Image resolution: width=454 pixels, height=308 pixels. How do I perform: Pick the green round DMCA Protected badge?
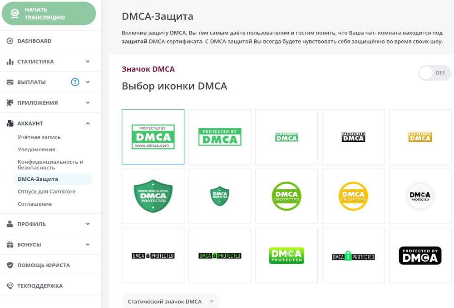click(286, 196)
